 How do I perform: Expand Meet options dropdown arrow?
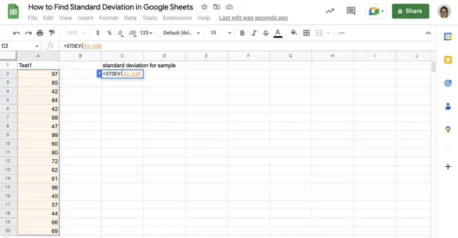tap(382, 11)
